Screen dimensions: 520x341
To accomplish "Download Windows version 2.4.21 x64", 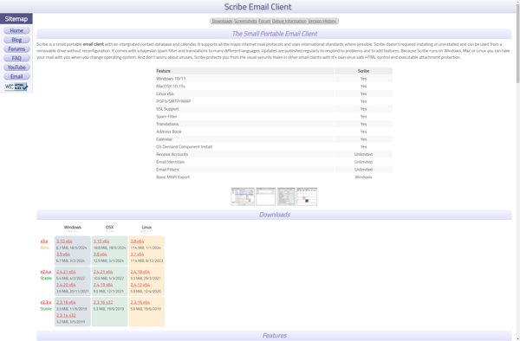I will pyautogui.click(x=66, y=272).
